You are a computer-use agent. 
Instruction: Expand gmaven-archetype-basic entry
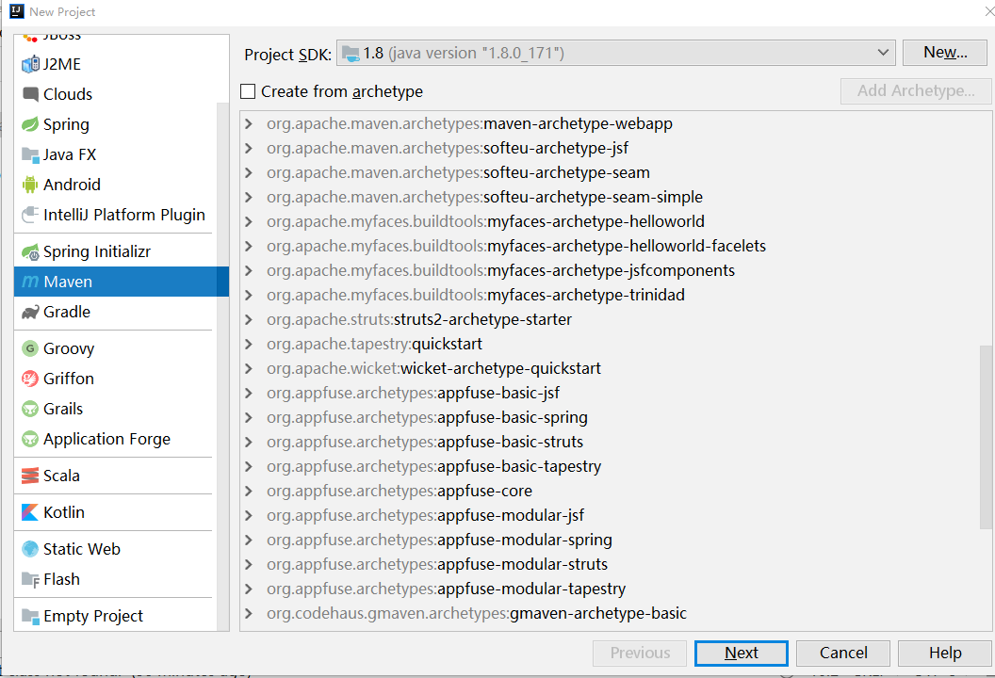pyautogui.click(x=249, y=613)
